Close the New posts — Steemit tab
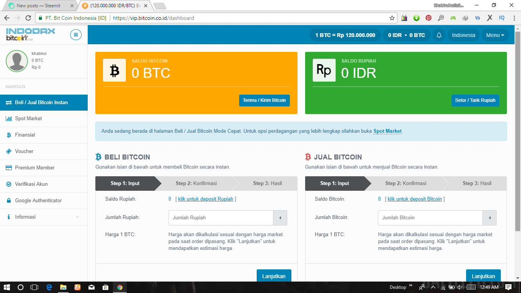 [x=72, y=6]
